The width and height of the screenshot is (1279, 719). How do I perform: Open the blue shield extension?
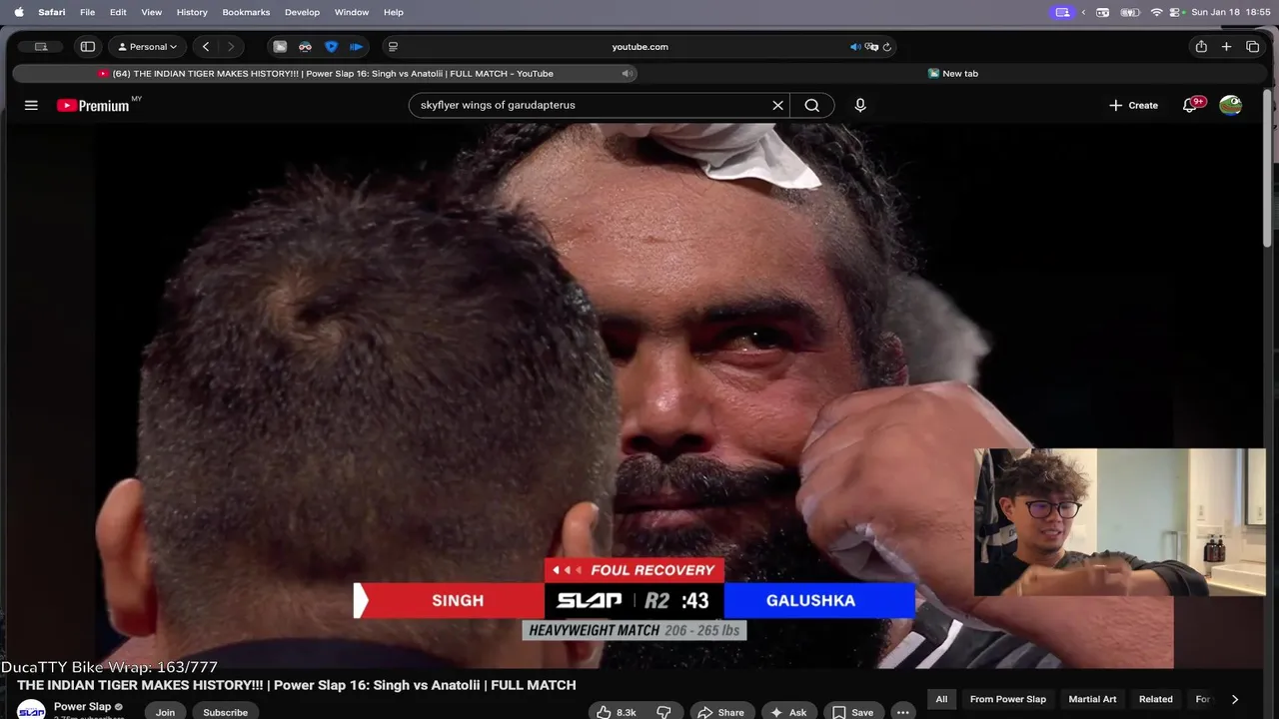(x=331, y=47)
